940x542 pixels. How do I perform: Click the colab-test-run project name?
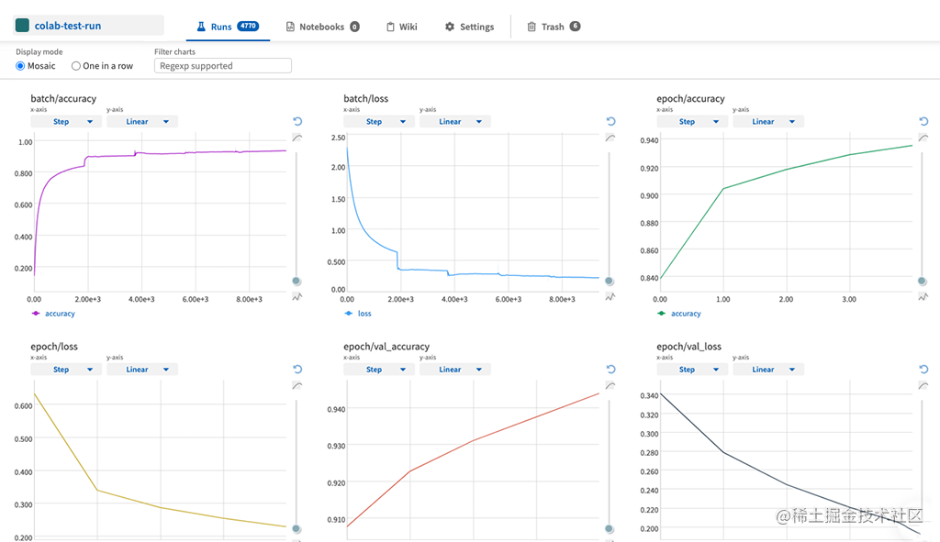[68, 26]
